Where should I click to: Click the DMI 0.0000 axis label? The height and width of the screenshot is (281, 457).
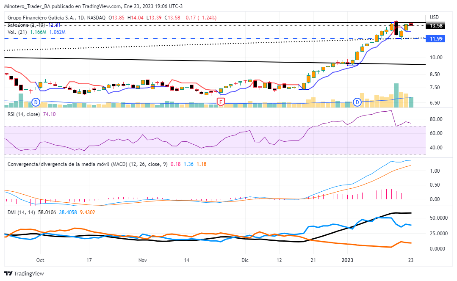(x=438, y=248)
